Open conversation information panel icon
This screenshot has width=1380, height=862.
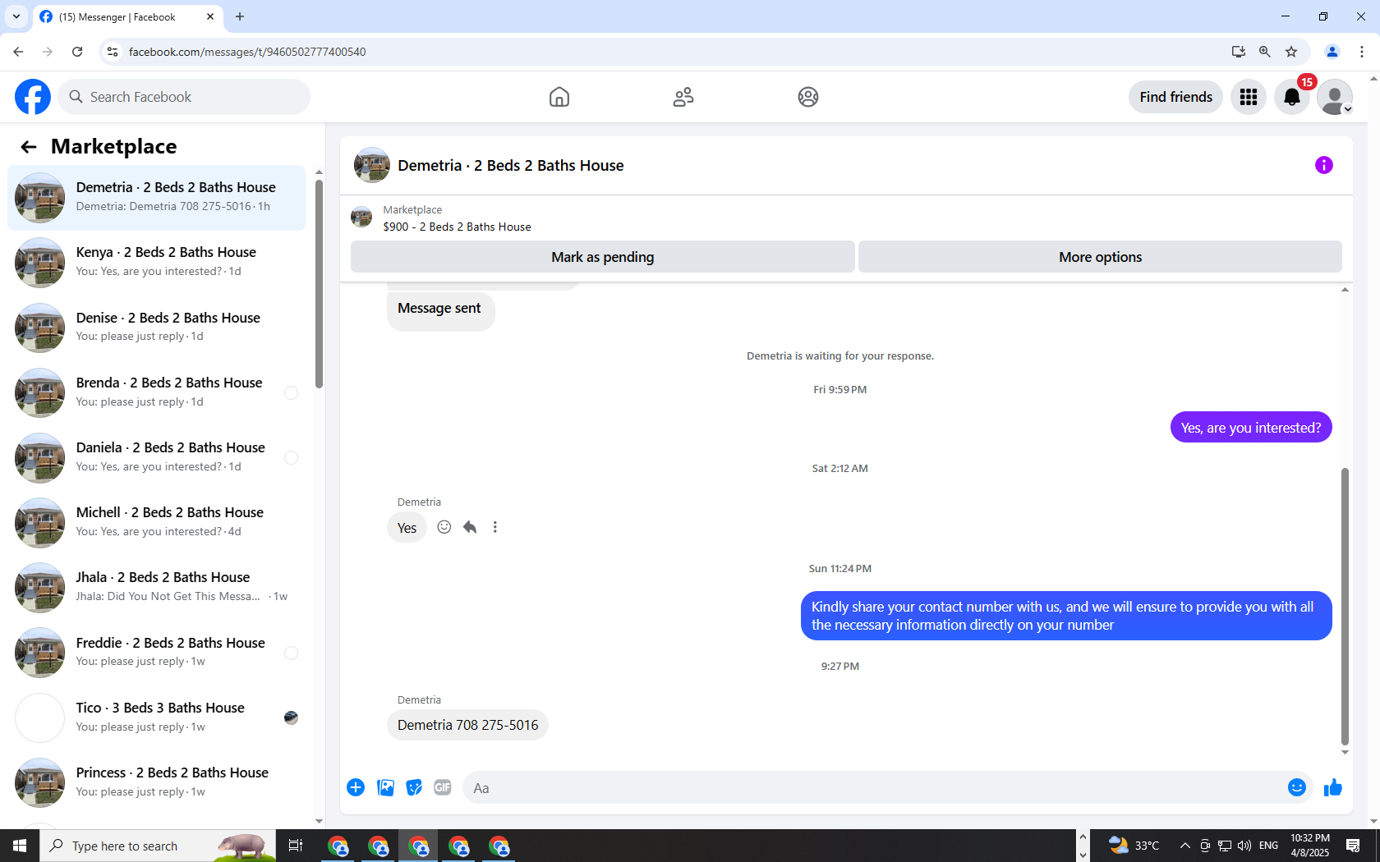pos(1324,165)
